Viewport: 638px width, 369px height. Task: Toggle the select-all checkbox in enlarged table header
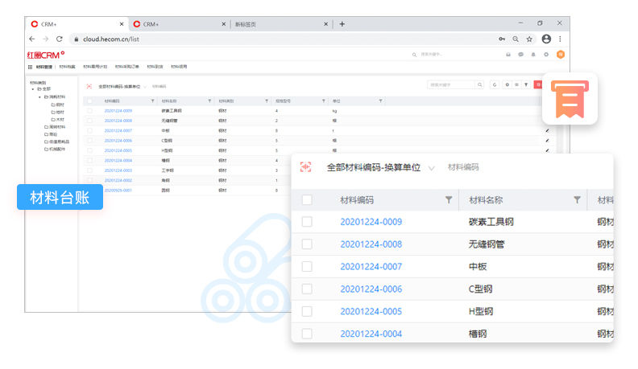coord(307,200)
